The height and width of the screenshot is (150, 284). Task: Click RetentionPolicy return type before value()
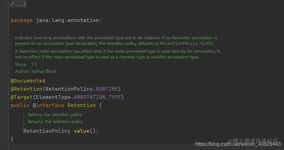tap(47, 131)
